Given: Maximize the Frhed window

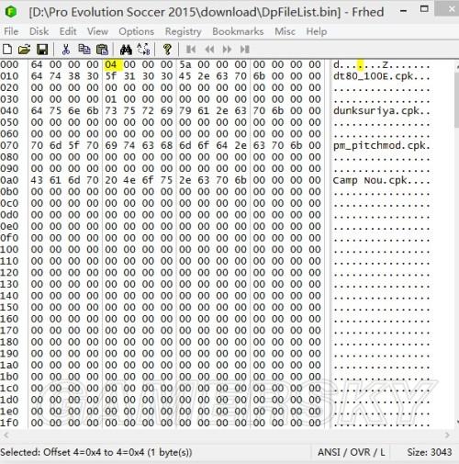Looking at the screenshot, I should 424,9.
